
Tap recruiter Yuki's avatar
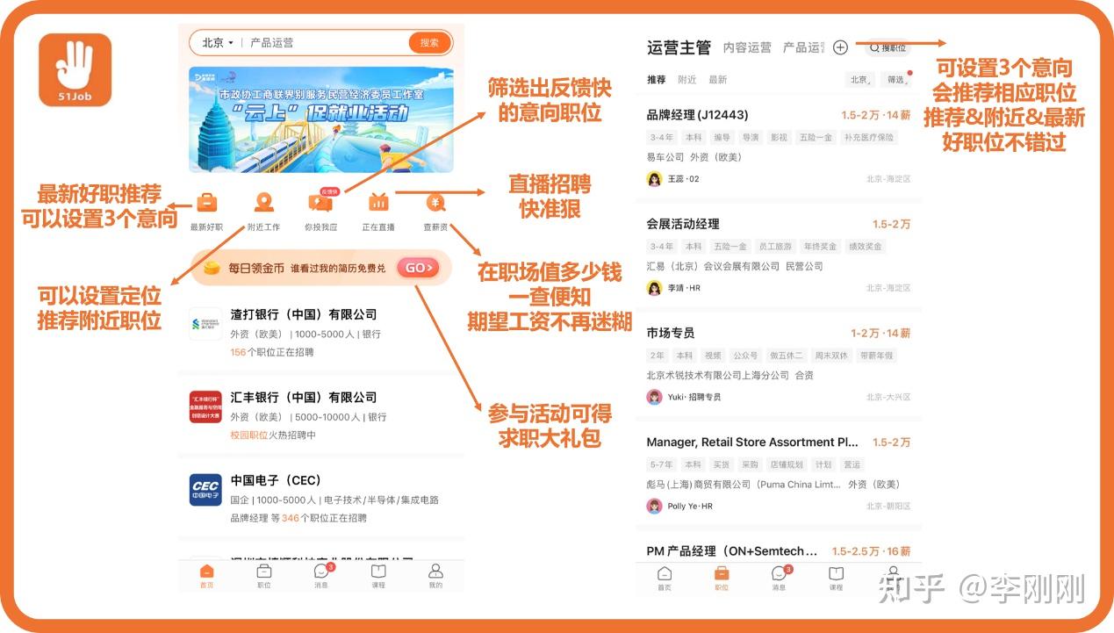[x=654, y=397]
